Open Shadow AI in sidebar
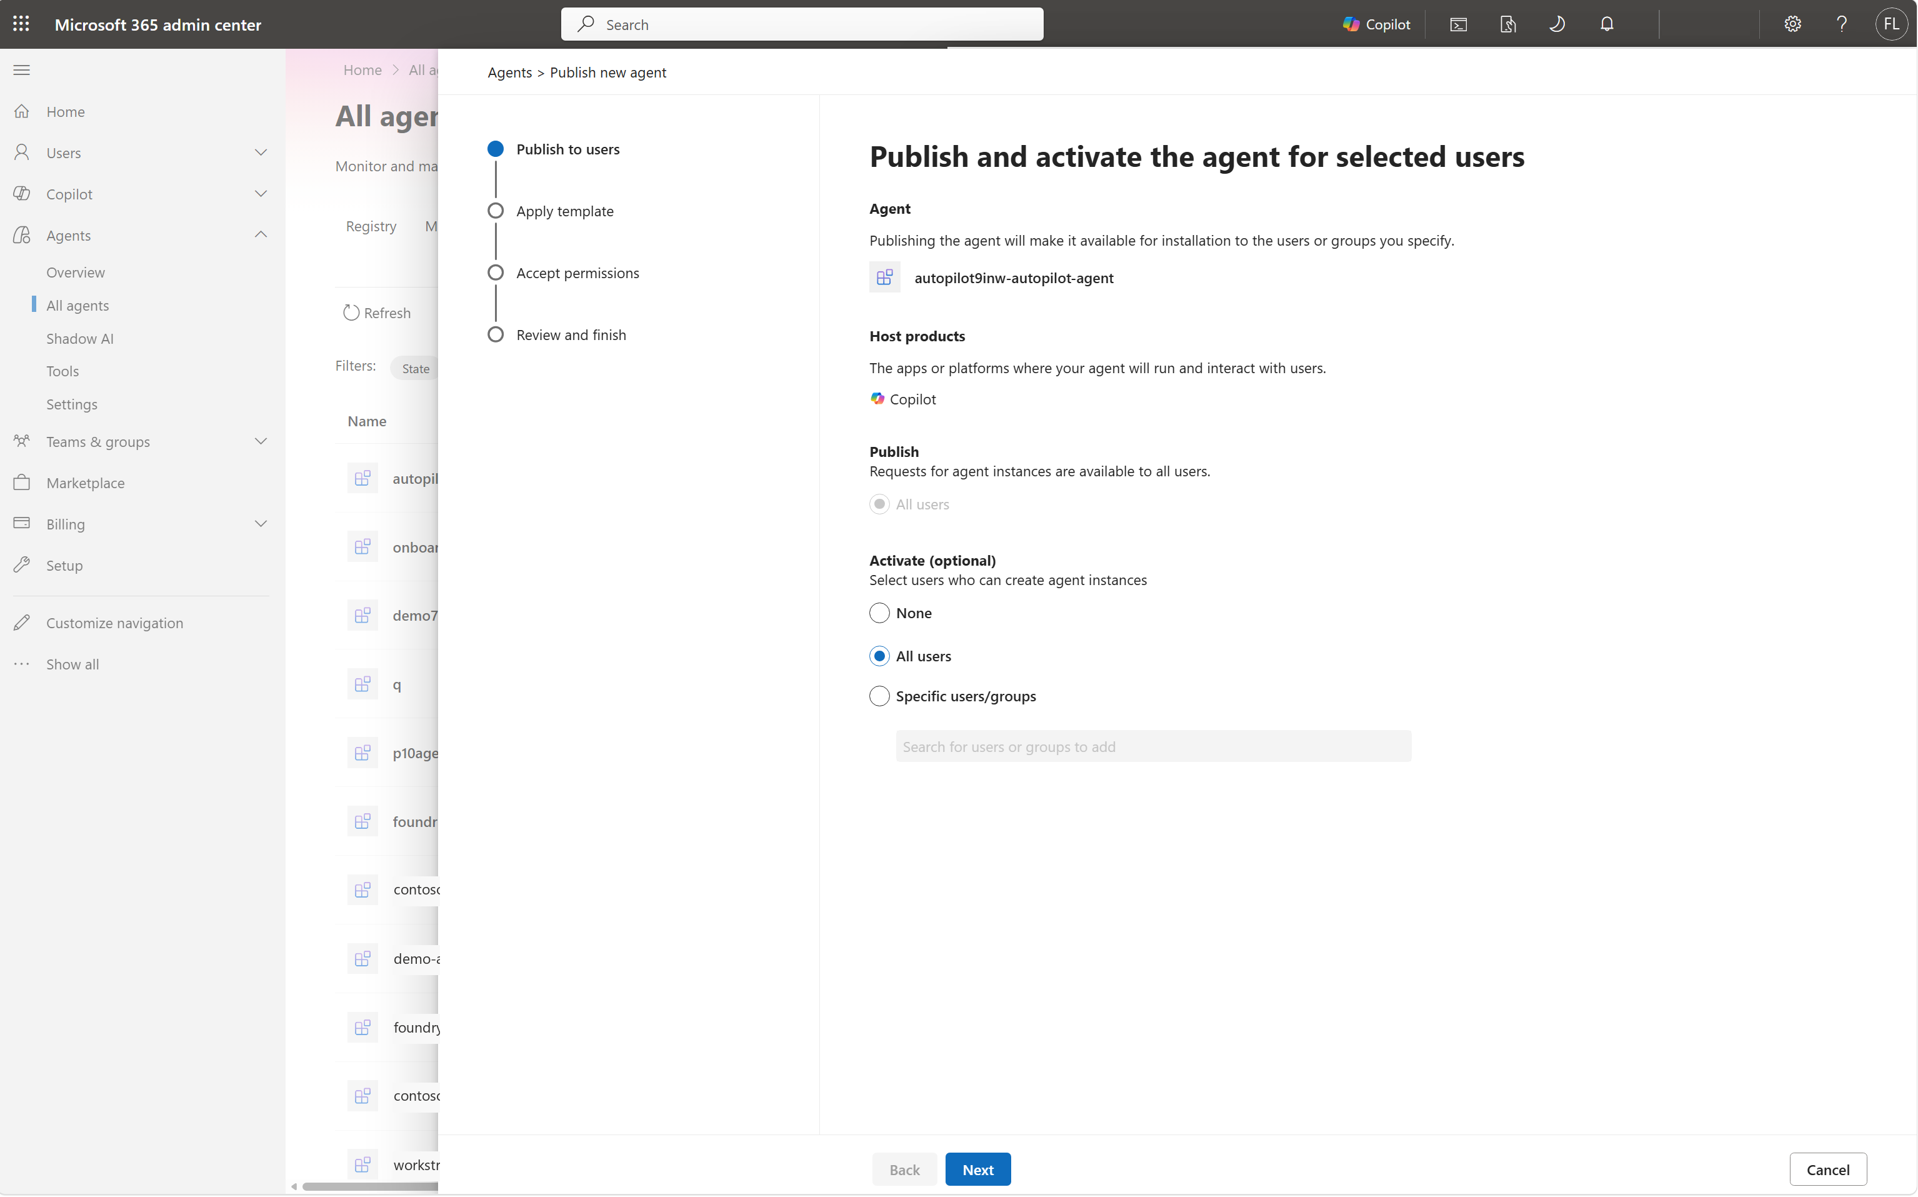 79,338
